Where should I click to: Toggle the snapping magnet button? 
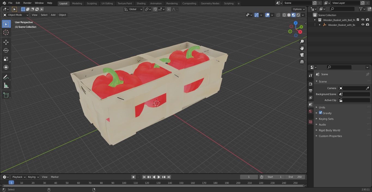pyautogui.click(x=155, y=9)
